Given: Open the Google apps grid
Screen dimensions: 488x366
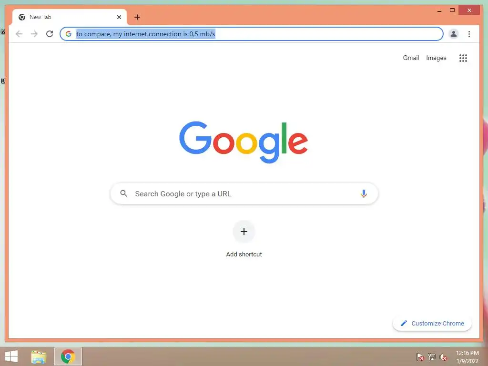Looking at the screenshot, I should 463,58.
